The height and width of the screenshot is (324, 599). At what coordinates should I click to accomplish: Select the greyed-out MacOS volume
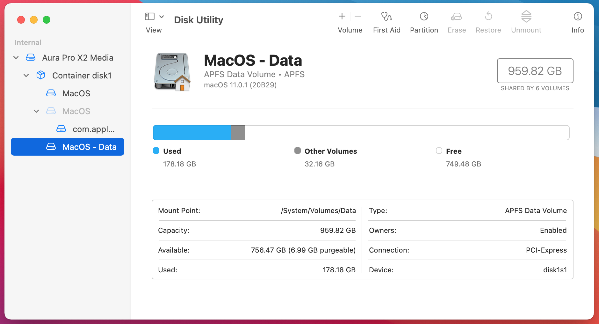coord(68,111)
